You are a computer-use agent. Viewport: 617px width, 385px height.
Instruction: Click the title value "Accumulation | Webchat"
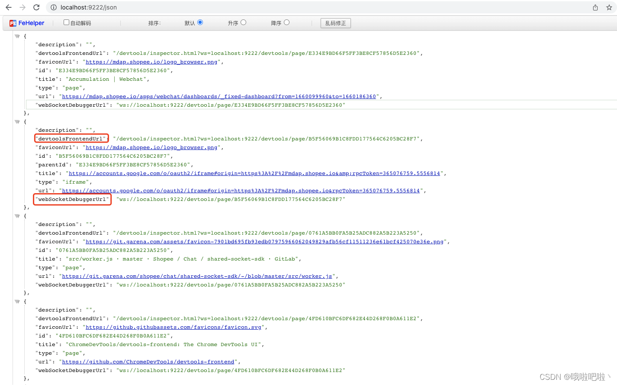pos(106,79)
